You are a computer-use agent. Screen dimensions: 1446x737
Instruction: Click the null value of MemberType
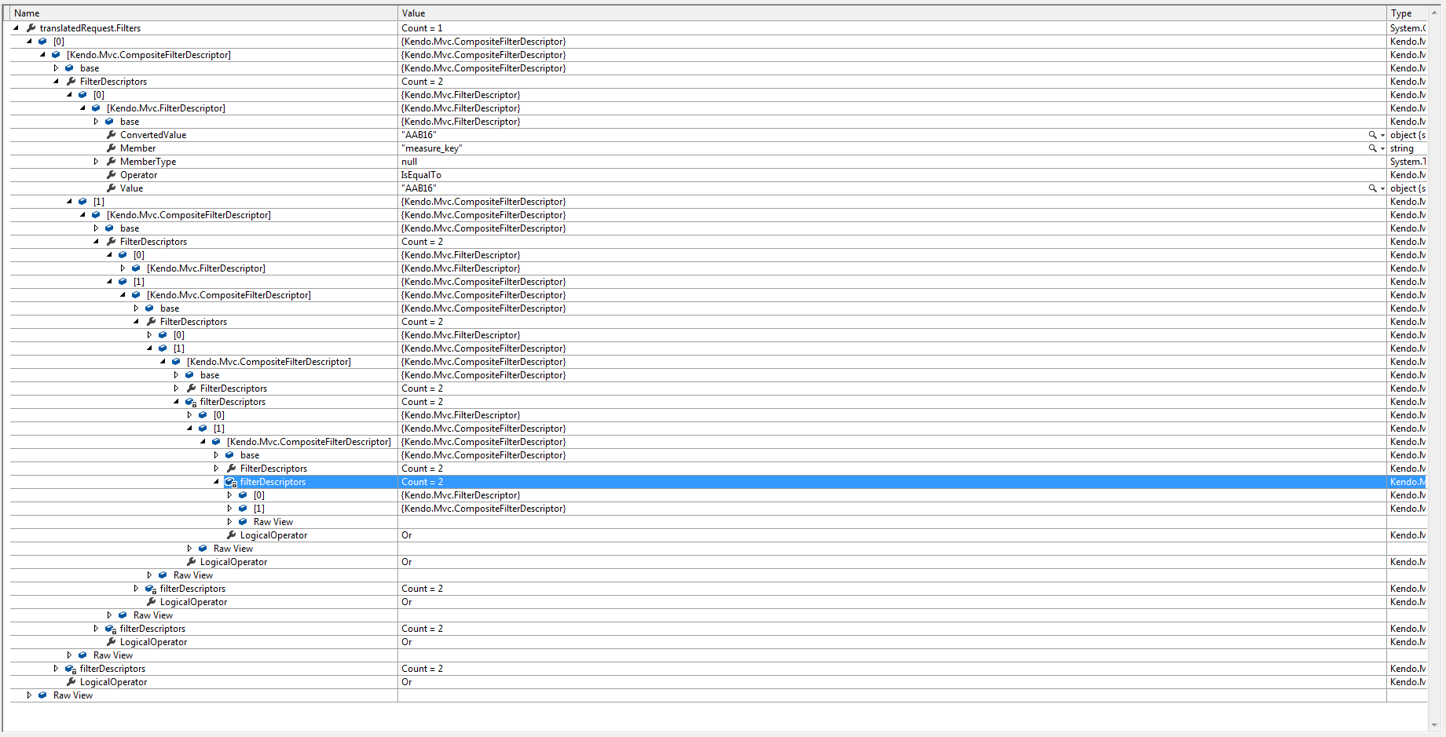pyautogui.click(x=409, y=162)
